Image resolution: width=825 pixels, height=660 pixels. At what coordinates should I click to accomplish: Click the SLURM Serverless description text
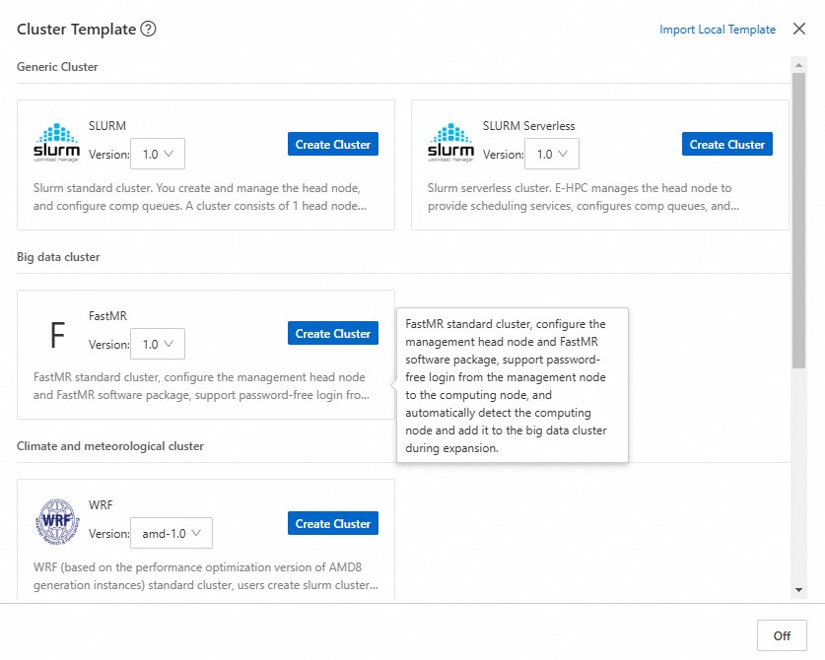(x=584, y=197)
